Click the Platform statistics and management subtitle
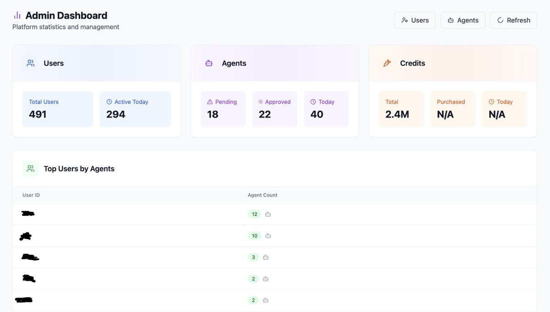 tap(66, 27)
